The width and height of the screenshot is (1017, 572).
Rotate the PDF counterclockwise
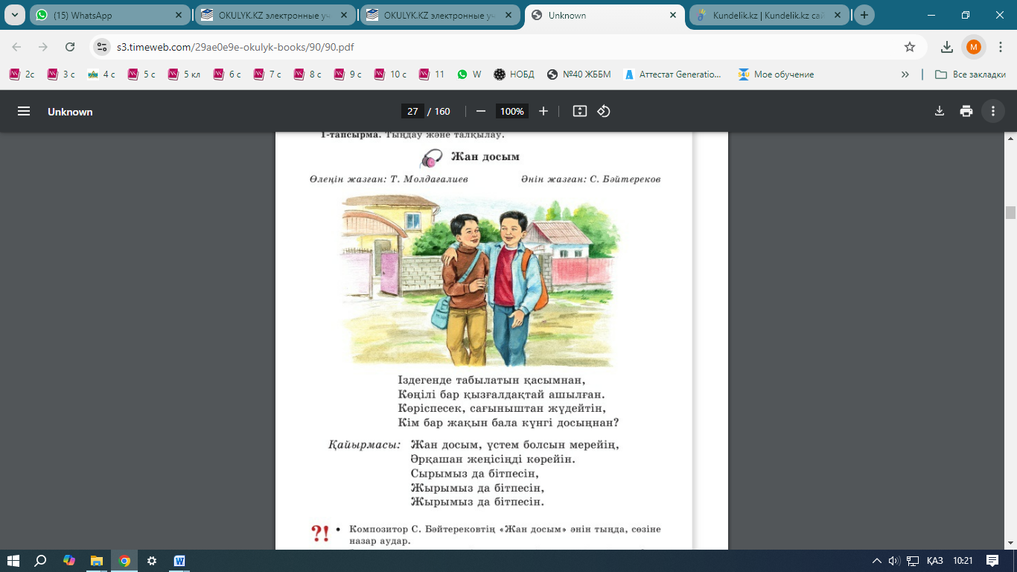(604, 111)
